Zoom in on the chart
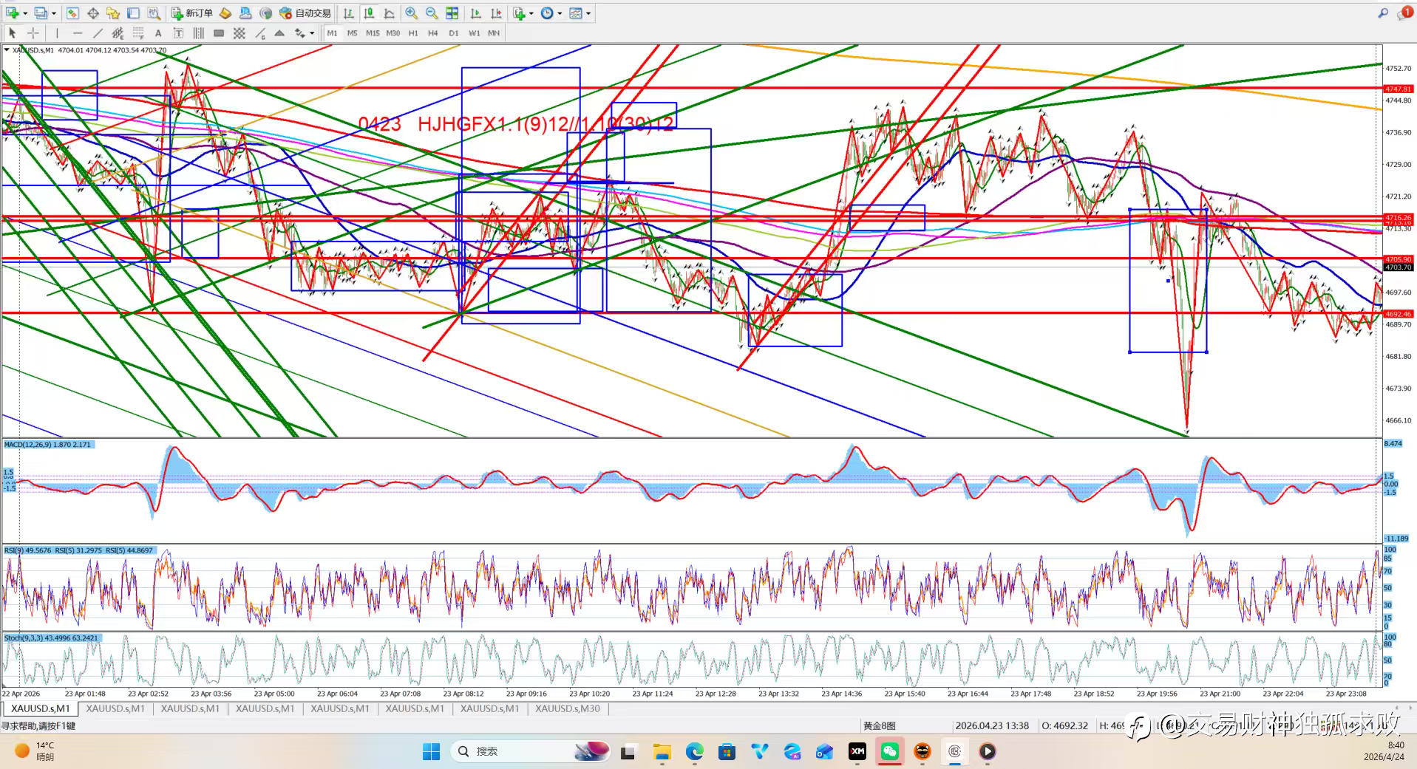This screenshot has height=769, width=1417. 412,13
